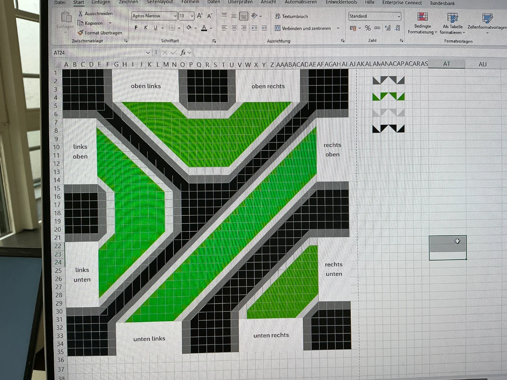Click the percent style icon
Image resolution: width=507 pixels, height=380 pixels.
[368, 28]
